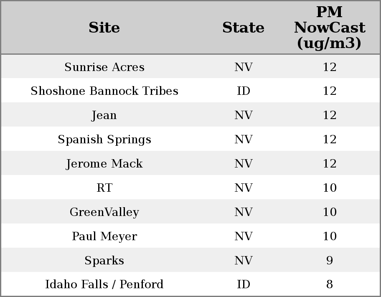Select the NowCast value 8 for Idaho Falls
Image resolution: width=381 pixels, height=297 pixels.
[x=330, y=284]
